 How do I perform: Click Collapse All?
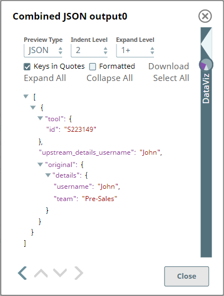pyautogui.click(x=110, y=78)
